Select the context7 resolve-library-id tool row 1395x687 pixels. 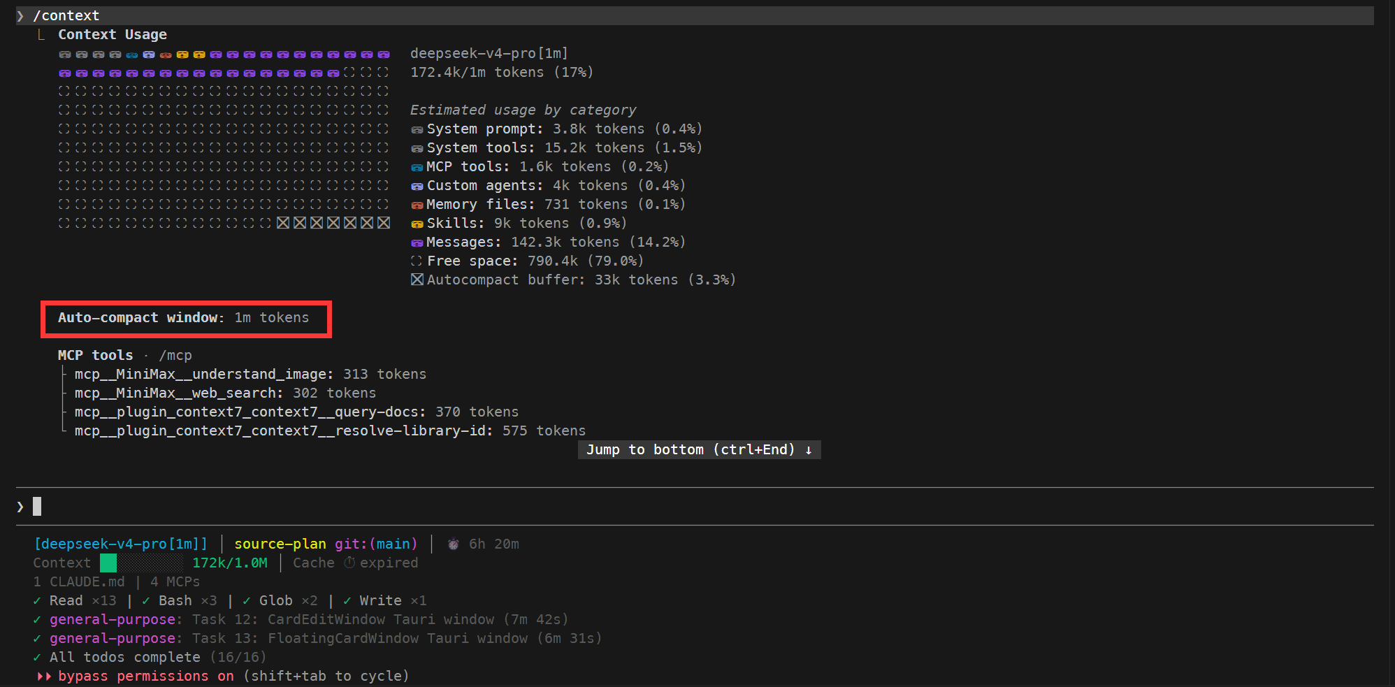click(x=330, y=431)
